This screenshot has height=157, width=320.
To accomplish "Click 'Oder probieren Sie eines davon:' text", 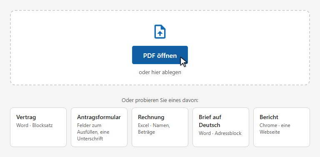I will (x=160, y=100).
